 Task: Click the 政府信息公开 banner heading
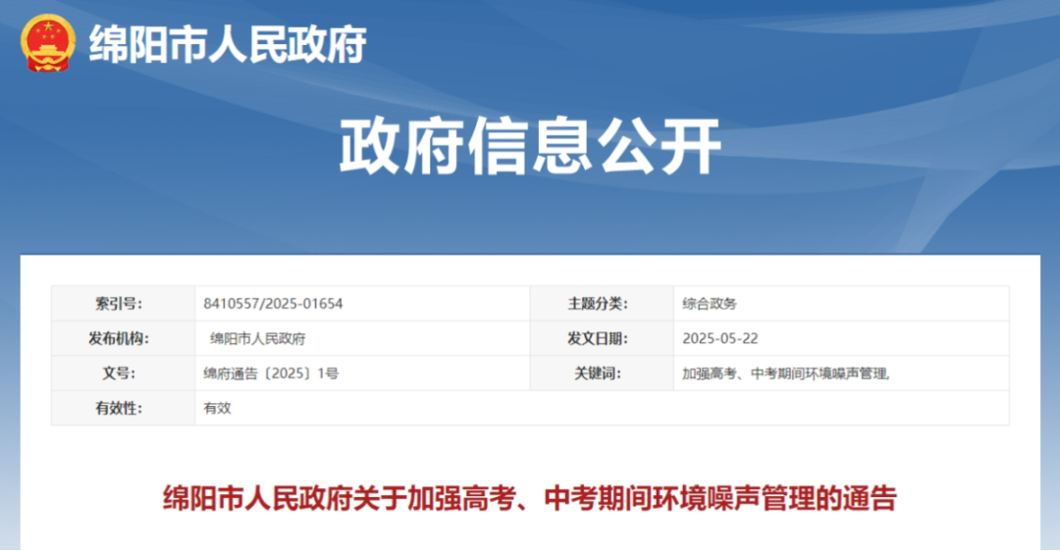coord(530,145)
